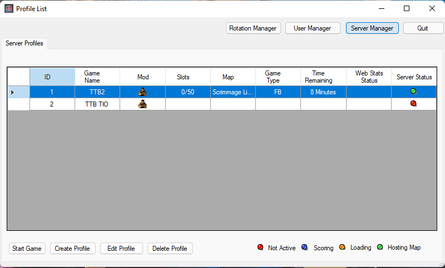Click the orange Loading legend icon
Viewport: 445px width, 268px height.
pyautogui.click(x=342, y=247)
